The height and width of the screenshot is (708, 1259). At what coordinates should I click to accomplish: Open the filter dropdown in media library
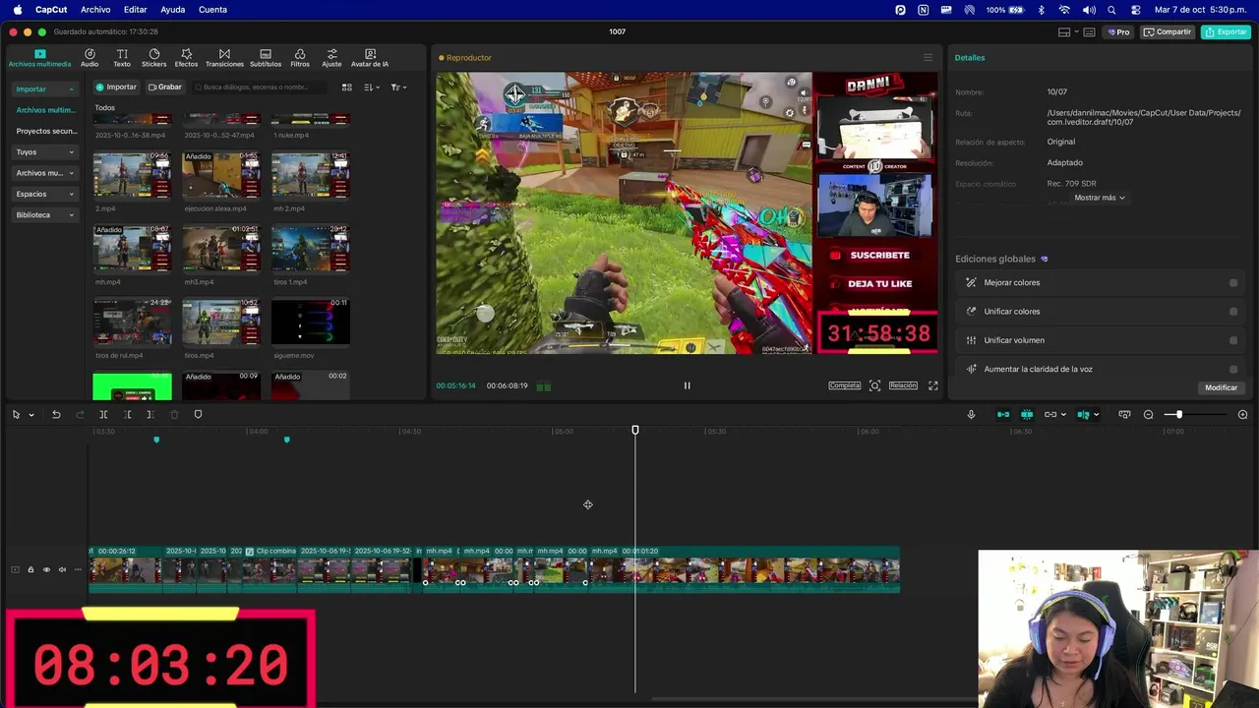click(x=398, y=87)
